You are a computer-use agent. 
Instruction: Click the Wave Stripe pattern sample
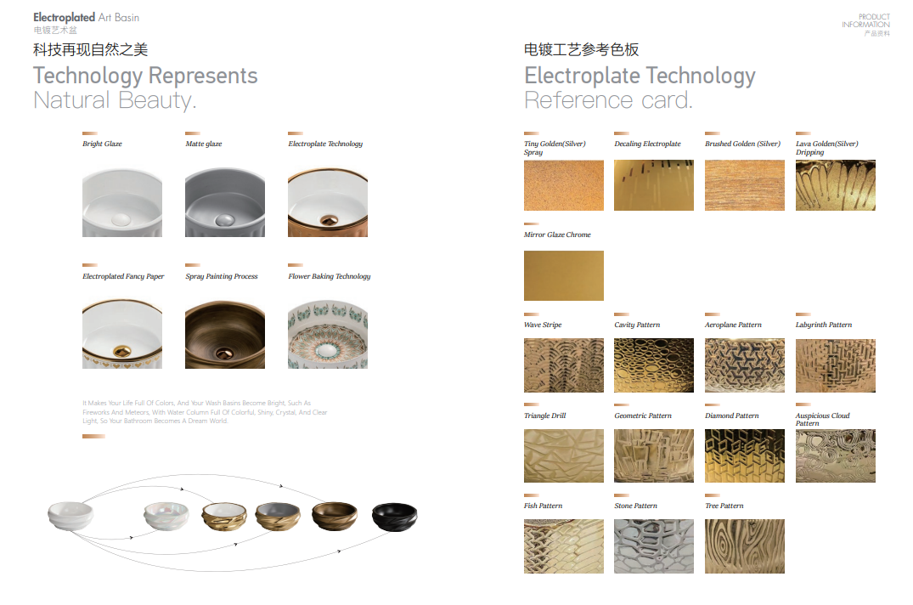(x=564, y=365)
